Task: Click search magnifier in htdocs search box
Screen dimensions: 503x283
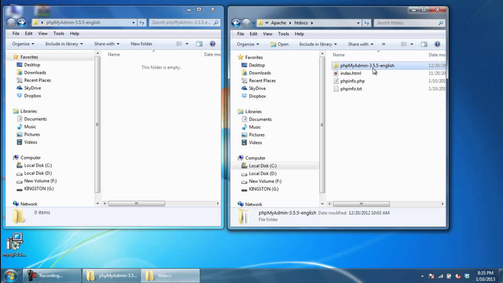Action: pos(441,23)
